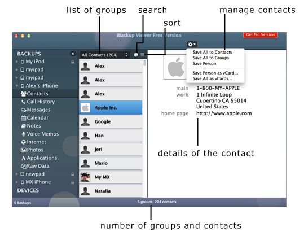Open the Contacts section in sidebar
This screenshot has width=304, height=236.
click(x=45, y=94)
